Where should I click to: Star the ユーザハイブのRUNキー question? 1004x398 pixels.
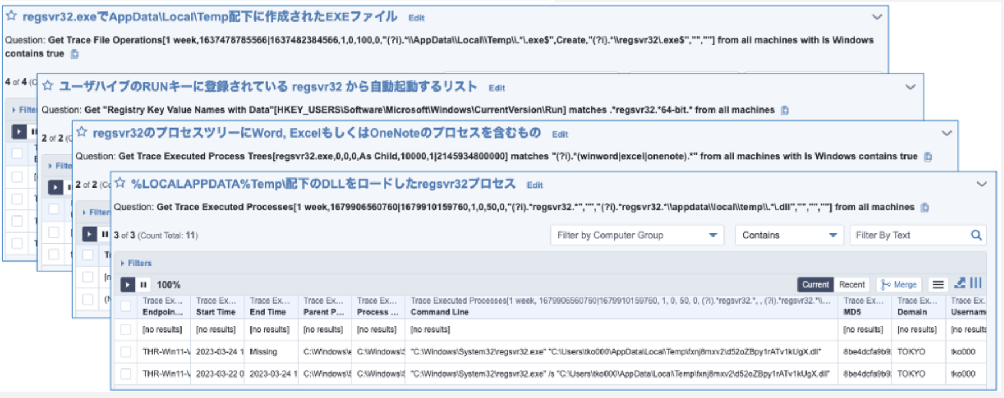click(x=48, y=85)
